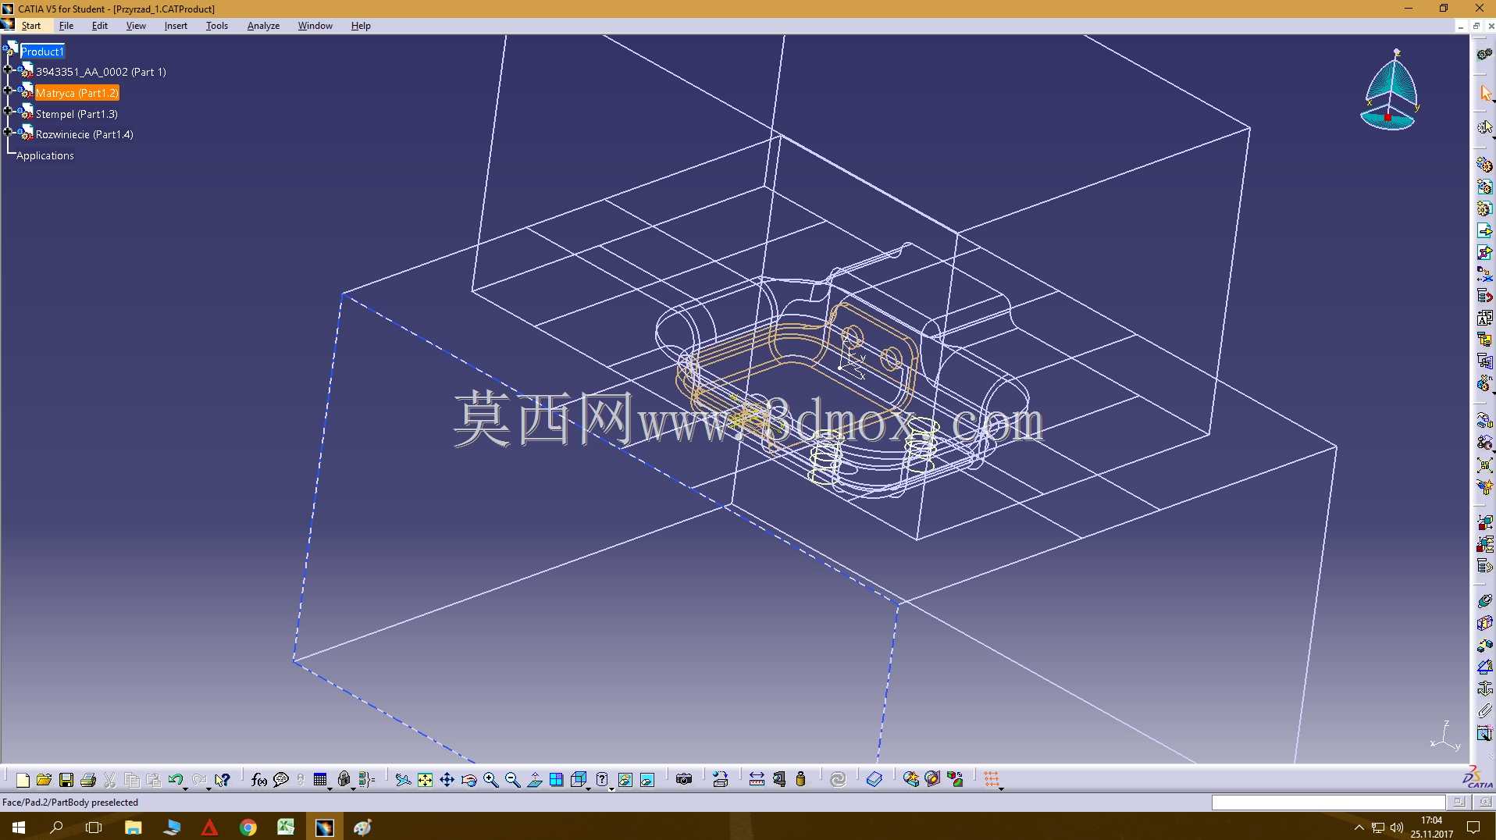
Task: Click the Zoom In magnifier
Action: tap(490, 779)
